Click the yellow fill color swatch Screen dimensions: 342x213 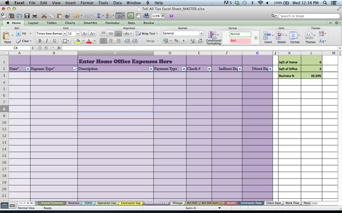tap(78, 41)
